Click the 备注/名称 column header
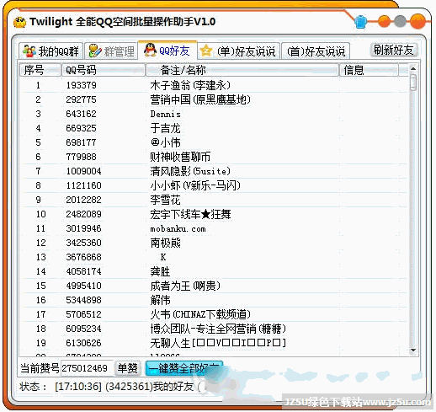 tap(242, 70)
